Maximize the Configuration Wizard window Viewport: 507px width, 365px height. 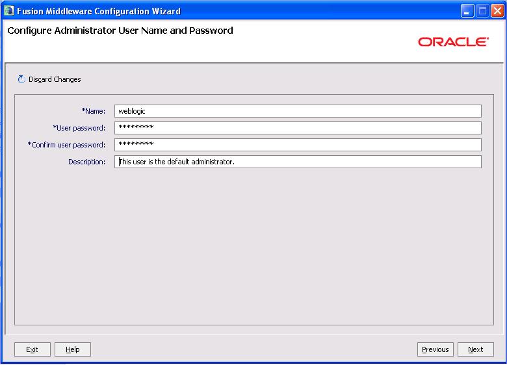pyautogui.click(x=482, y=11)
